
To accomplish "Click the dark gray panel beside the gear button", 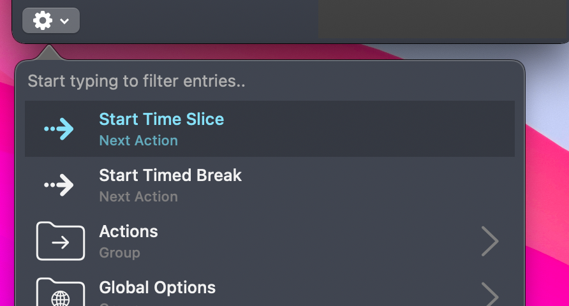I will coord(443,19).
